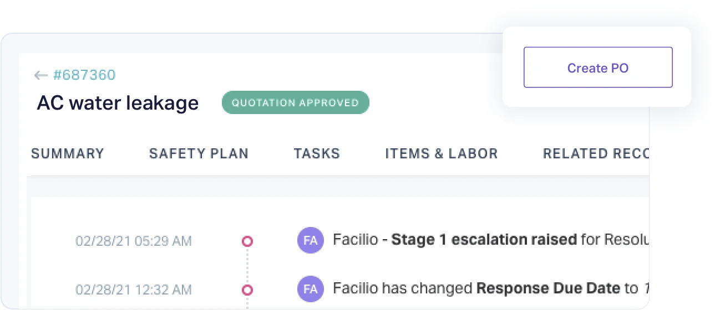The height and width of the screenshot is (310, 720).
Task: Click the bold Stage 1 escalation raised text
Action: (x=484, y=240)
